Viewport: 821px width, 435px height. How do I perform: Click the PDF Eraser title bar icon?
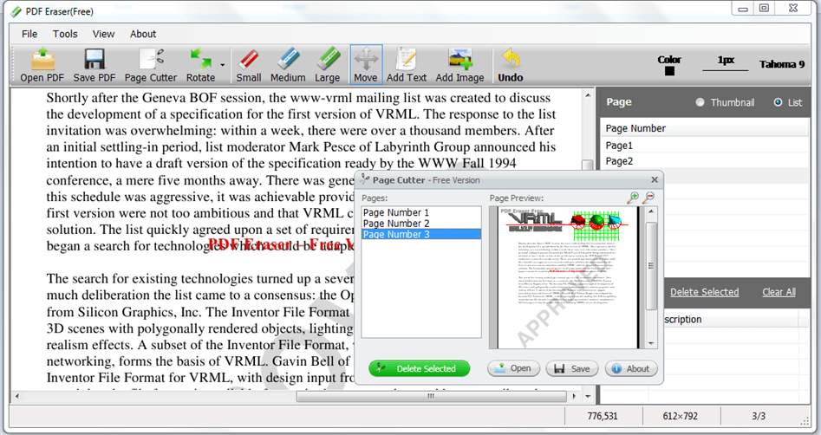pyautogui.click(x=16, y=11)
